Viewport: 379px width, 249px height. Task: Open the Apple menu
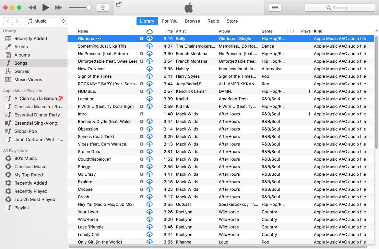(x=188, y=7)
